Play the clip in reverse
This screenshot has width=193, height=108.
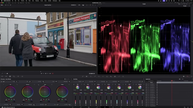[x=44, y=73]
